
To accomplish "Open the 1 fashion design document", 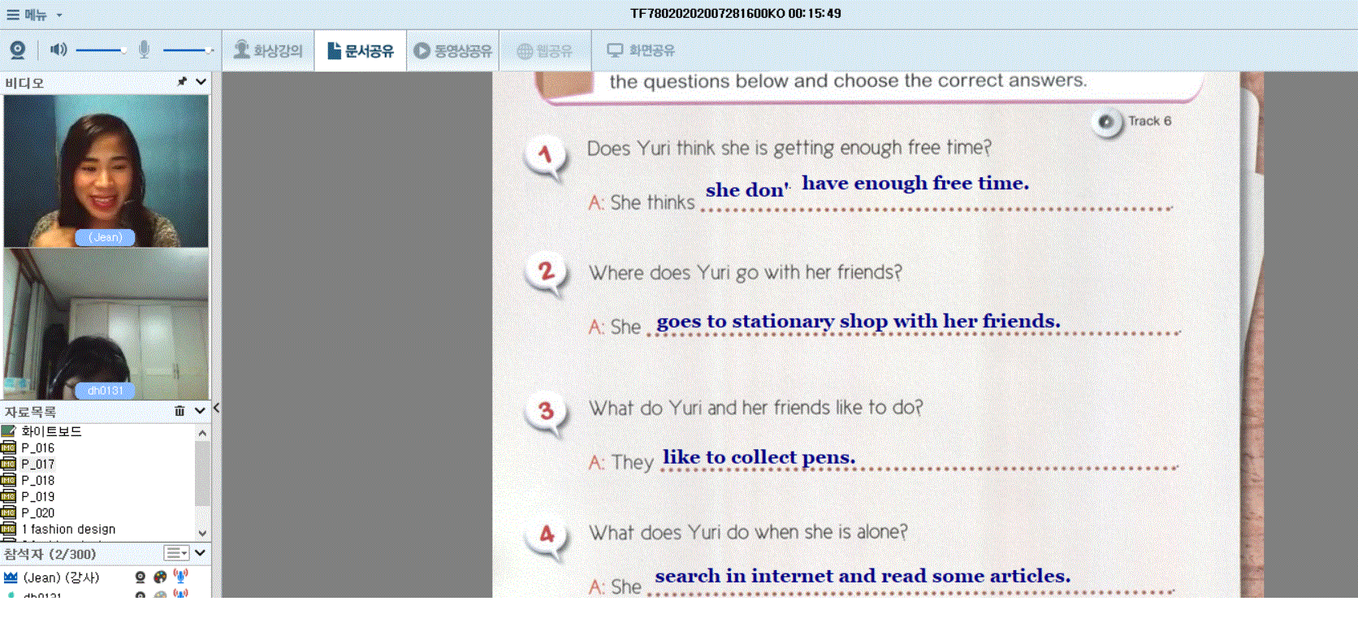I will coord(68,529).
